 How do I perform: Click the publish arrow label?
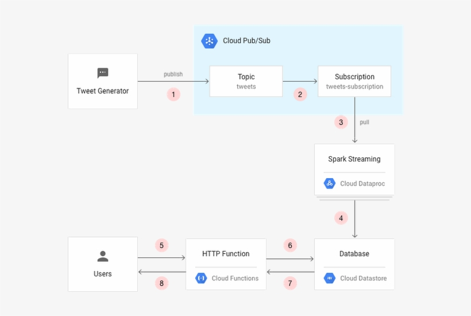pos(173,74)
